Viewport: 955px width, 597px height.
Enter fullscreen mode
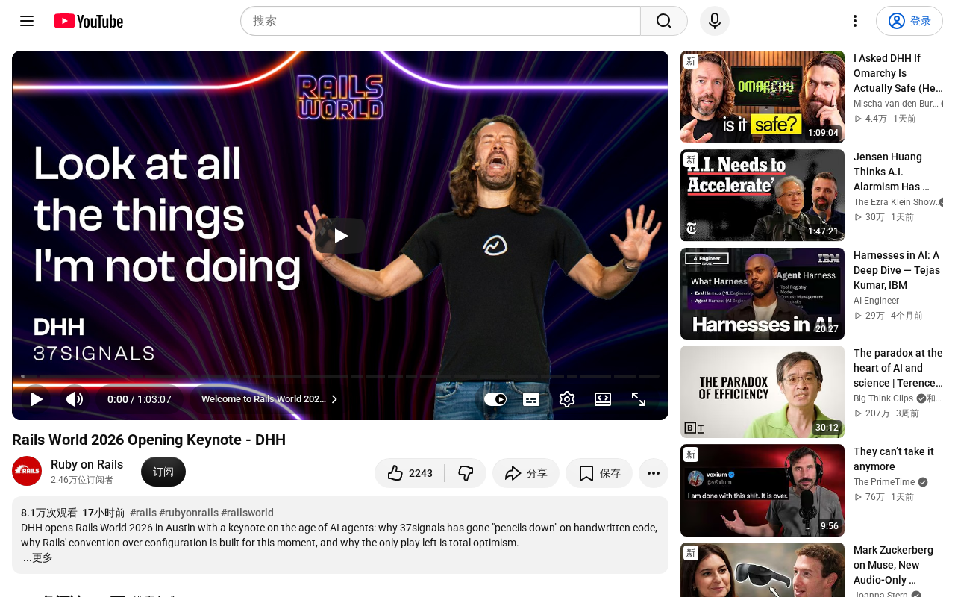tap(639, 399)
